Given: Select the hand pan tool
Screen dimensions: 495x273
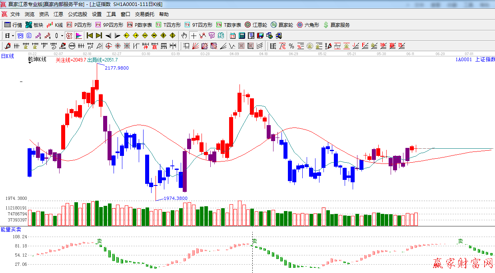Looking at the screenshot, I should [x=184, y=36].
